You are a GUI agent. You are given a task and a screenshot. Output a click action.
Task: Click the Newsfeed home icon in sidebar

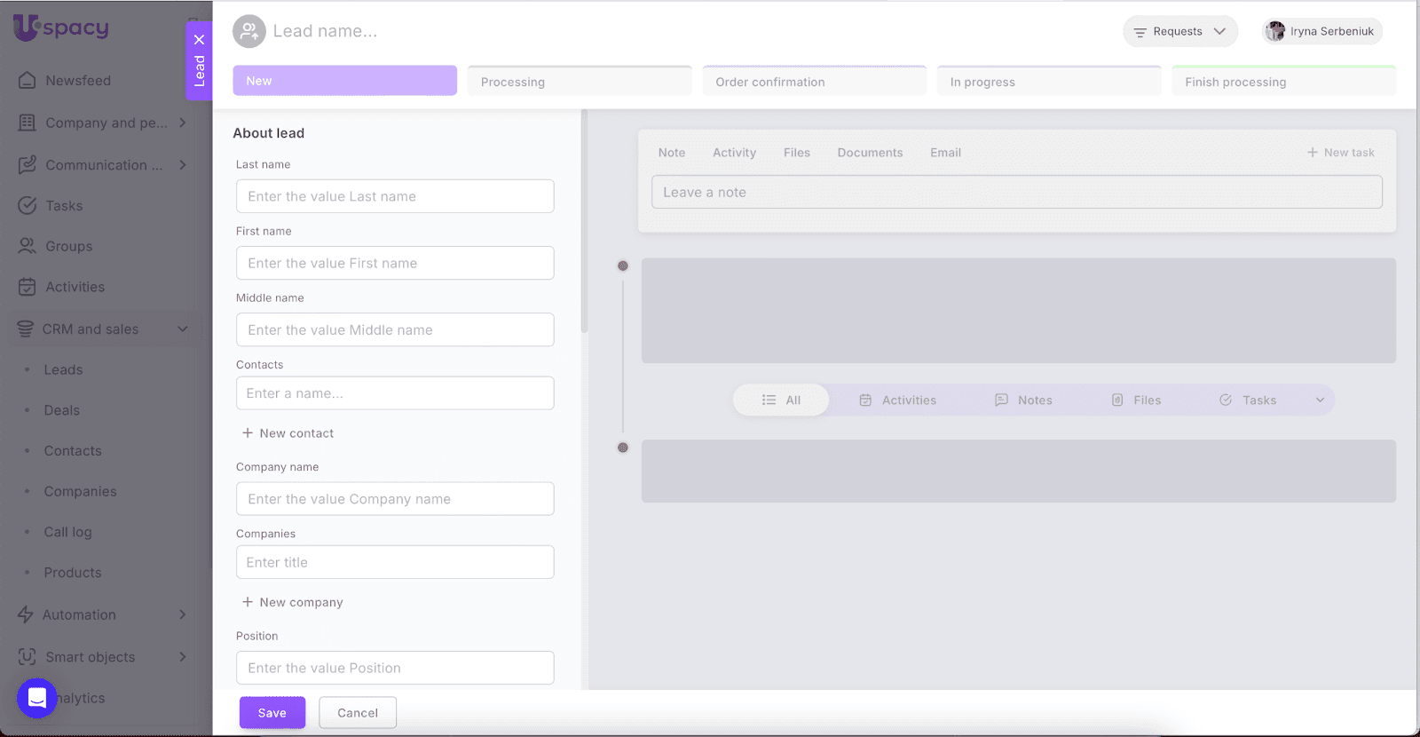pos(28,81)
